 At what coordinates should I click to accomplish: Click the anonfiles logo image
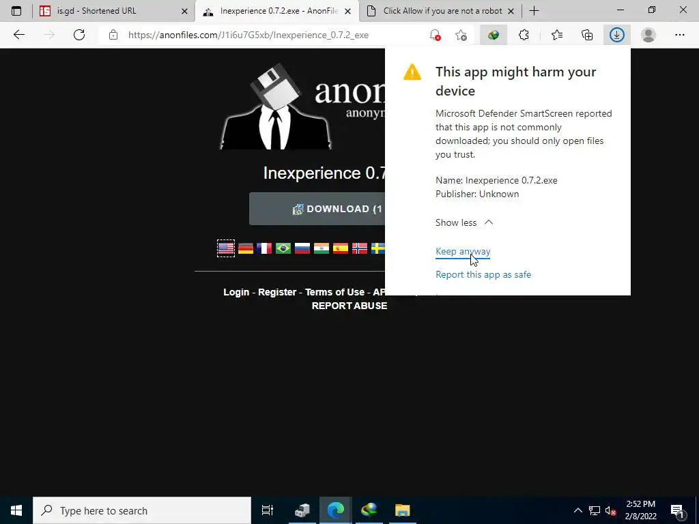(302, 107)
